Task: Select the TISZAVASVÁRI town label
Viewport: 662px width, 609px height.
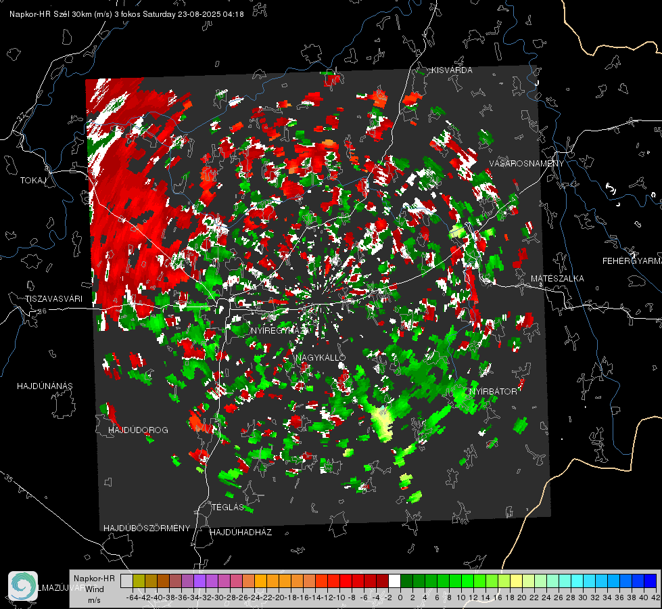Action: [x=53, y=299]
